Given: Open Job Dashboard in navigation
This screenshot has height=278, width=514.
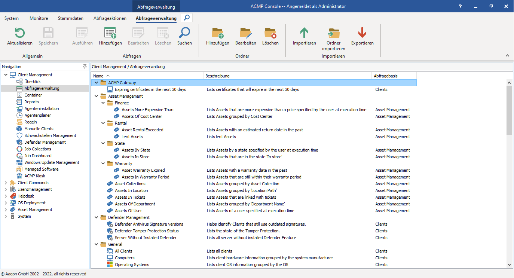Looking at the screenshot, I should [38, 156].
